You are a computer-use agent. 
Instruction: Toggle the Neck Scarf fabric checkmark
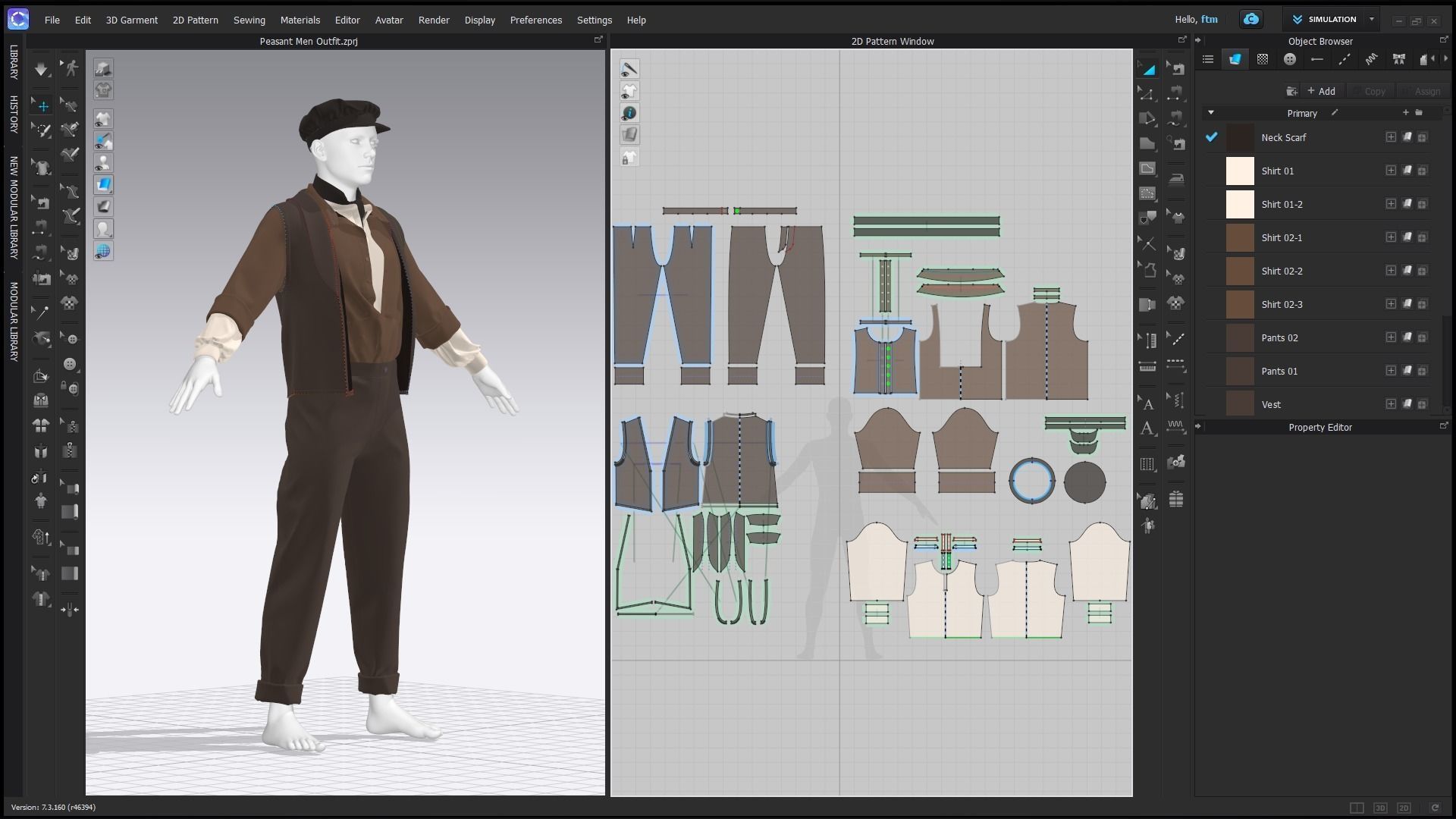[1211, 137]
